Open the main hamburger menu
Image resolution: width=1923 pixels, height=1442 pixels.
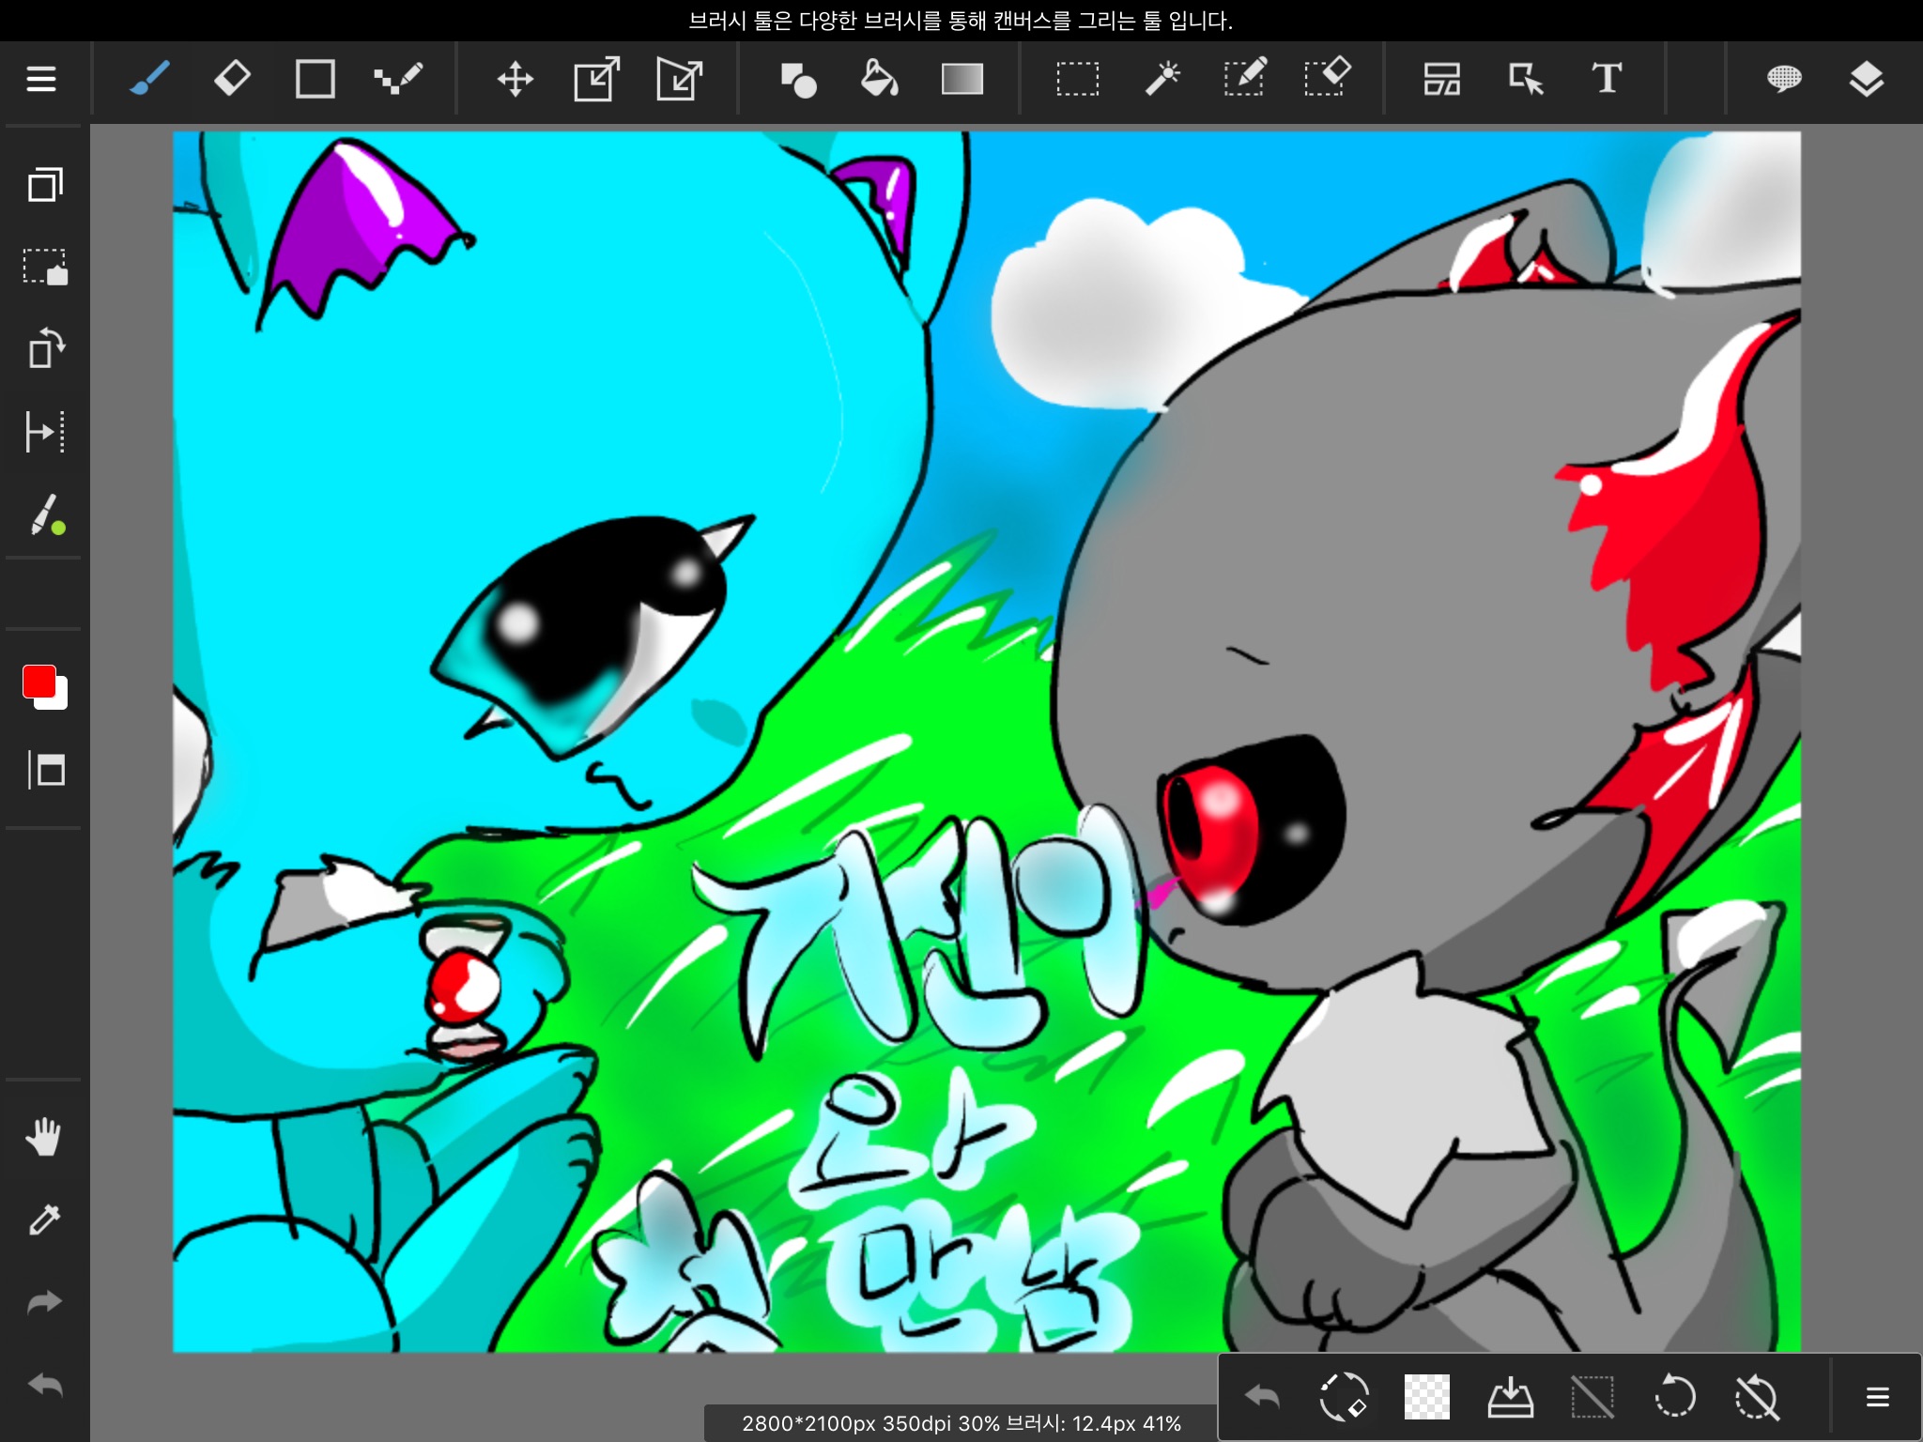(x=41, y=79)
